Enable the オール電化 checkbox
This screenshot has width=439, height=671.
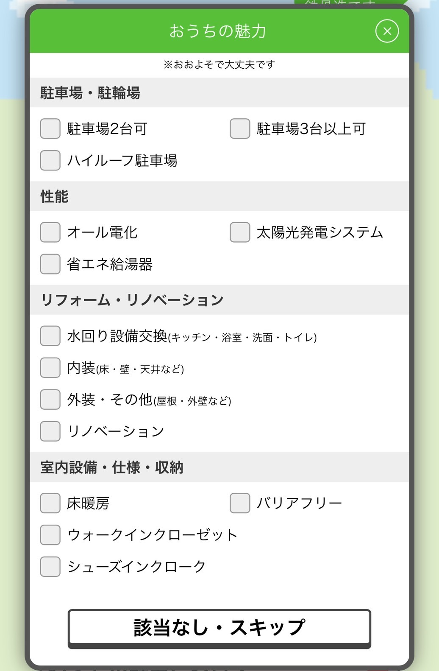click(x=50, y=232)
